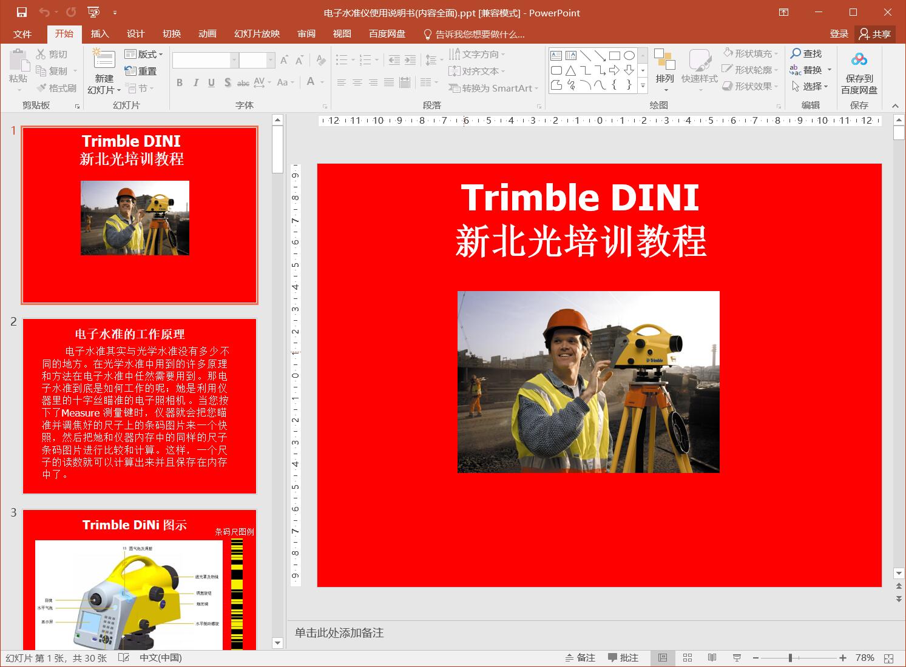Switch to the 插入 Insert tab

(x=100, y=34)
